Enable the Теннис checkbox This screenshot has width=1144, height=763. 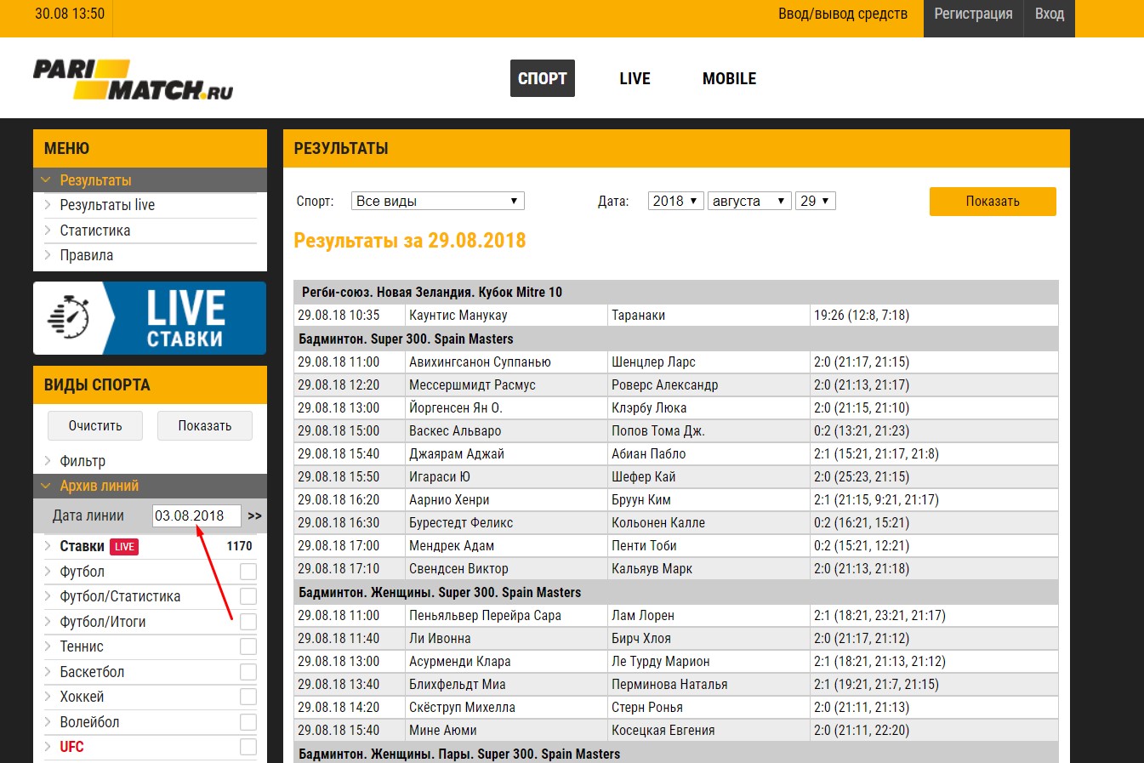pyautogui.click(x=248, y=646)
